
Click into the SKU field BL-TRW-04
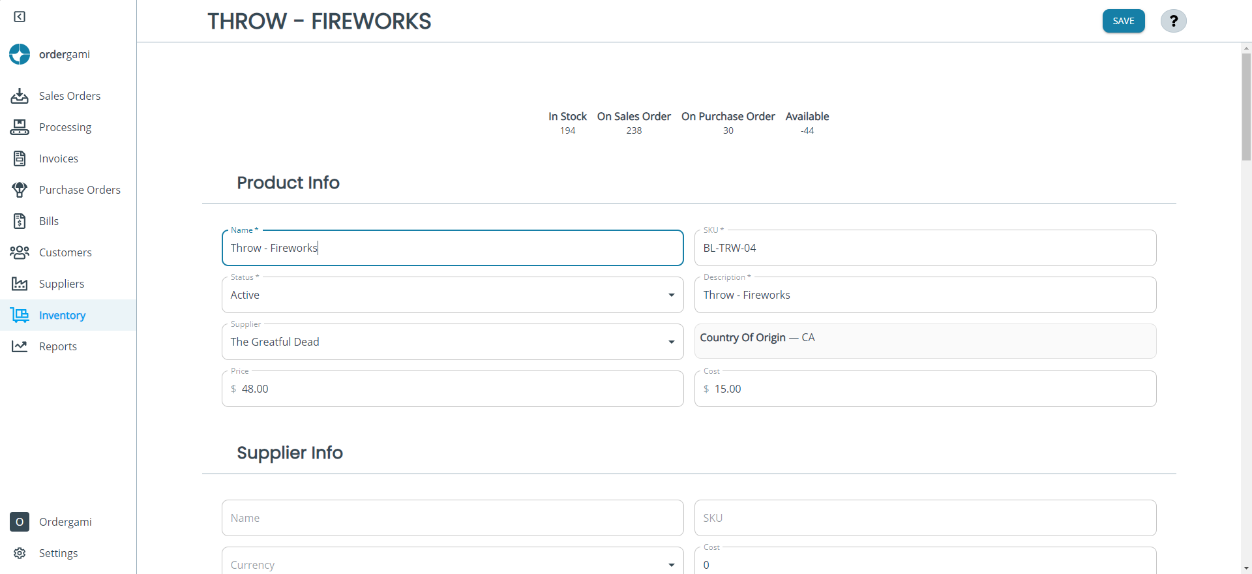(x=925, y=248)
